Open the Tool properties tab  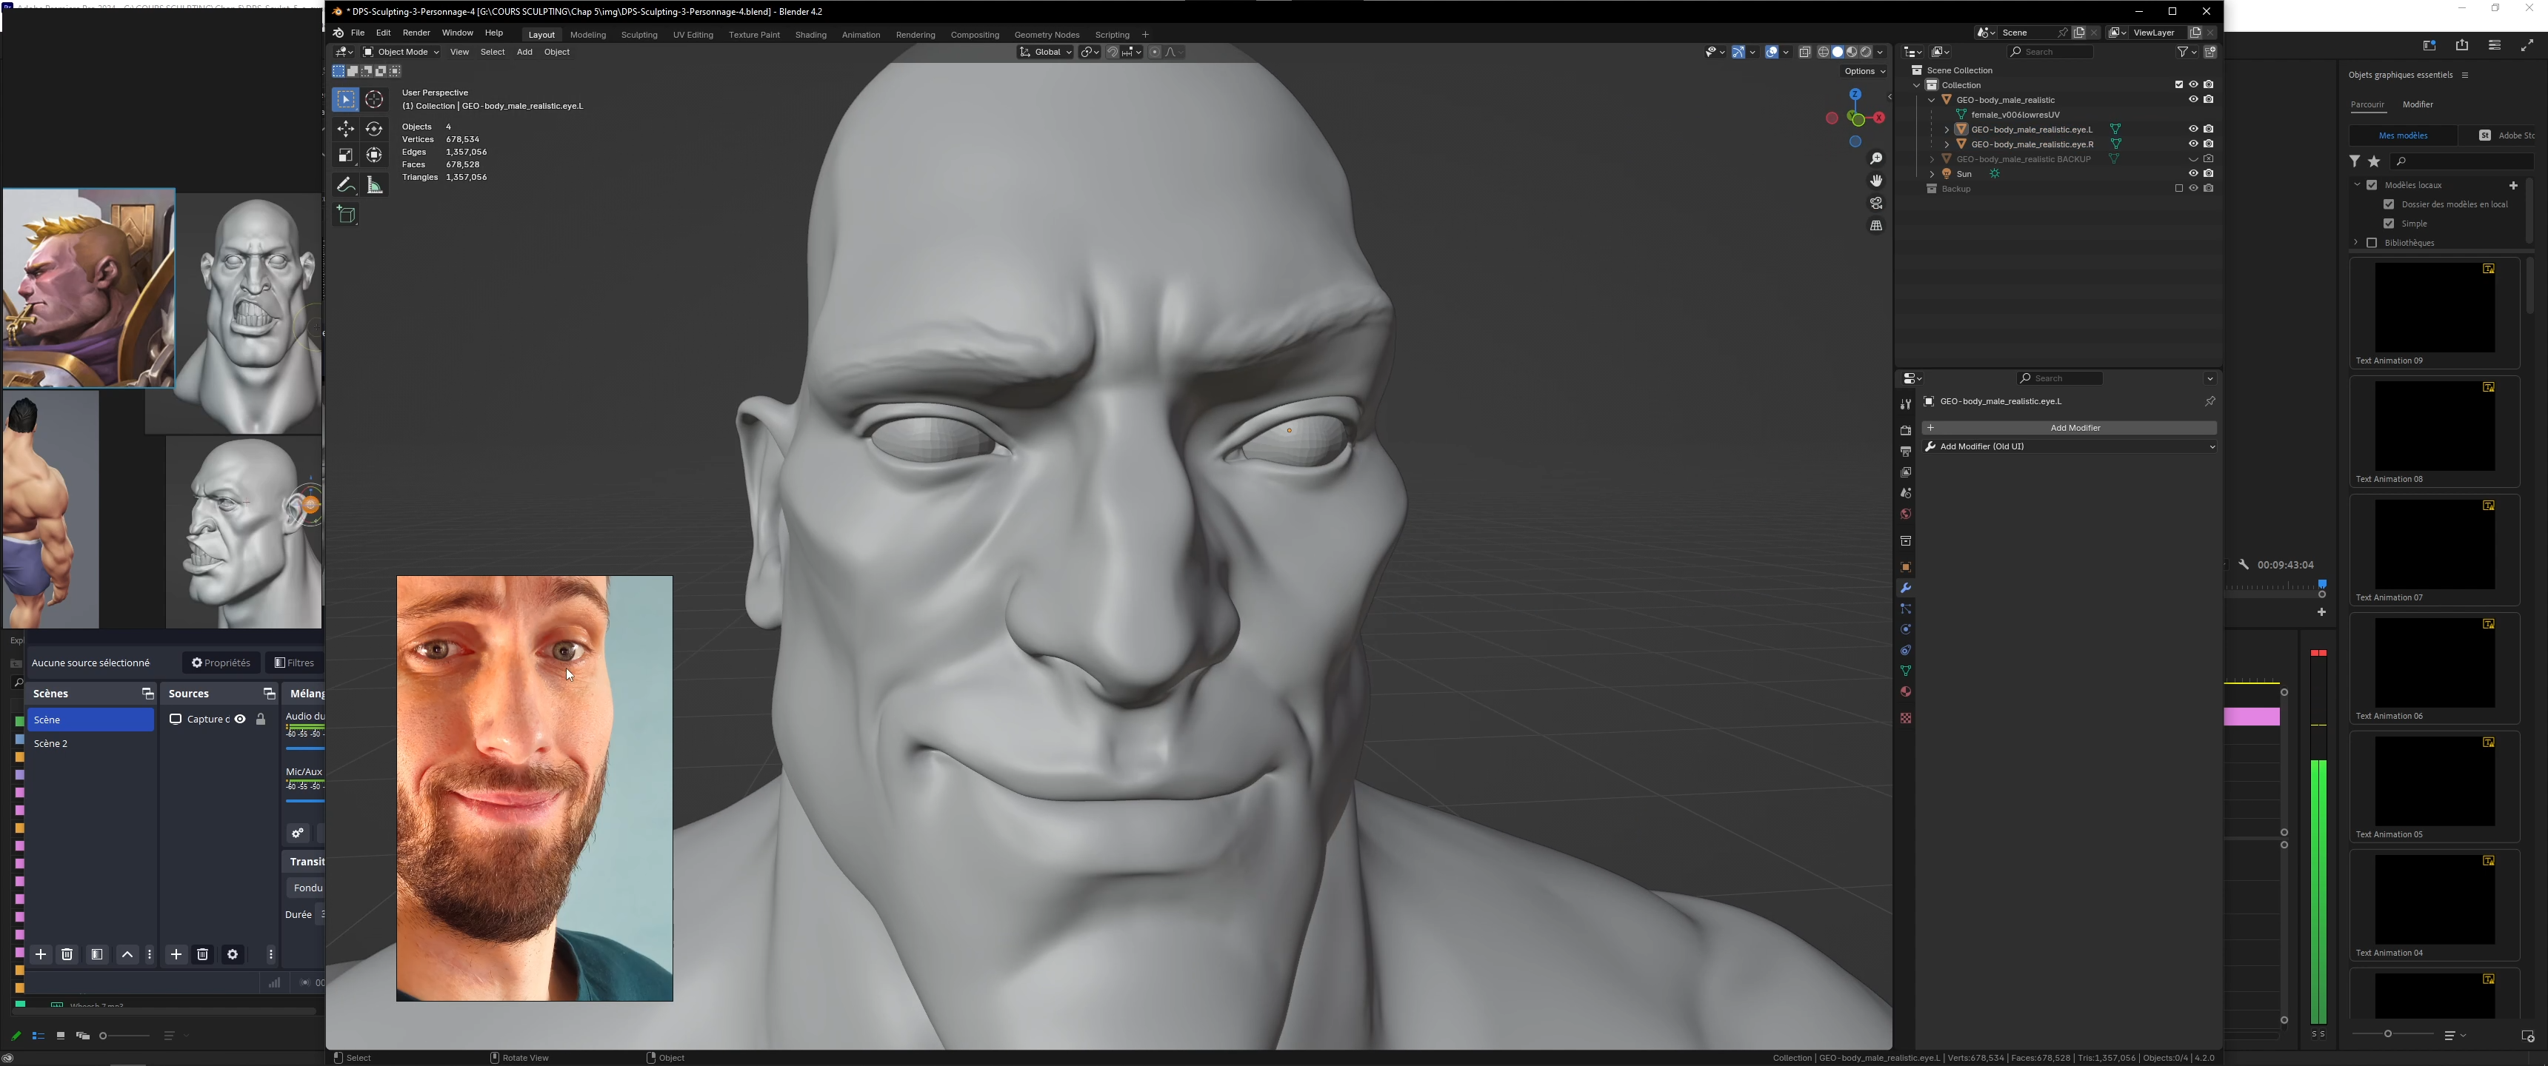[x=1905, y=404]
